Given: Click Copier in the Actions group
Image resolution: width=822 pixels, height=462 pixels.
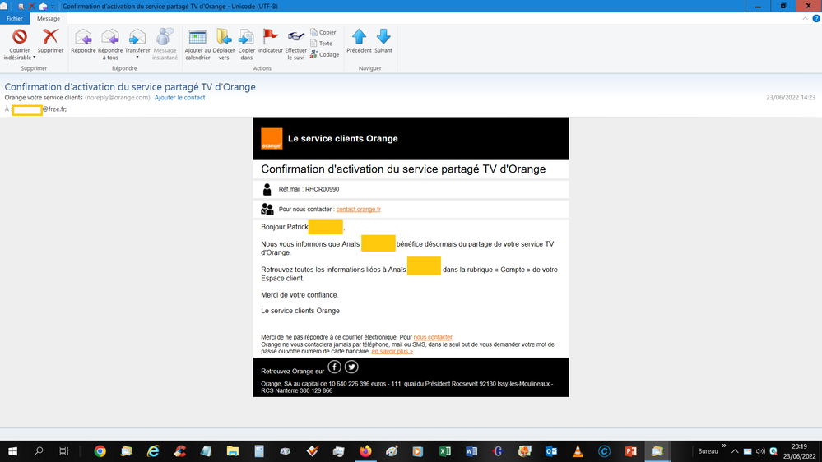Looking at the screenshot, I should pyautogui.click(x=323, y=32).
